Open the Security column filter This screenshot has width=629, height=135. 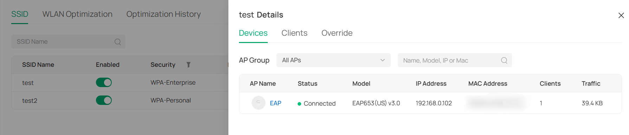[188, 64]
